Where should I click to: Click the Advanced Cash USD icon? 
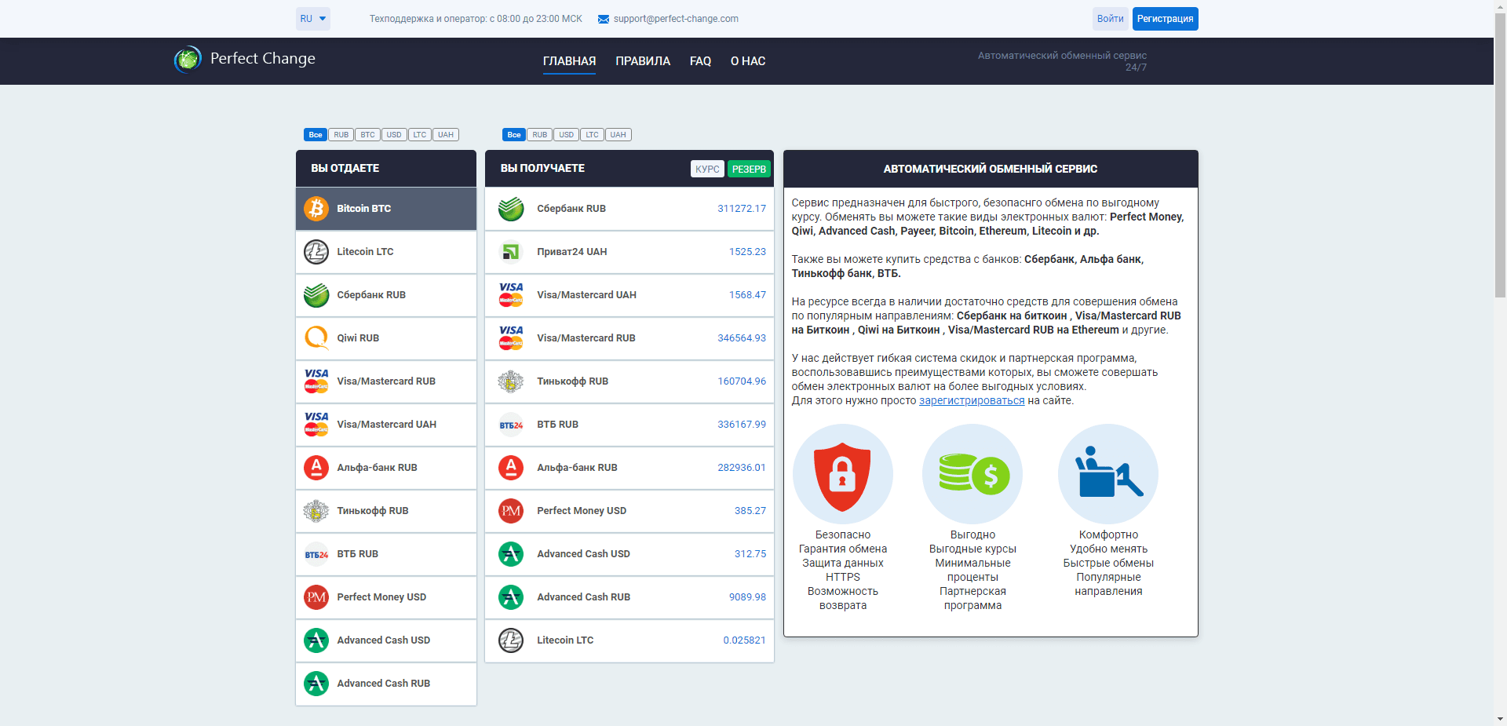click(x=316, y=640)
